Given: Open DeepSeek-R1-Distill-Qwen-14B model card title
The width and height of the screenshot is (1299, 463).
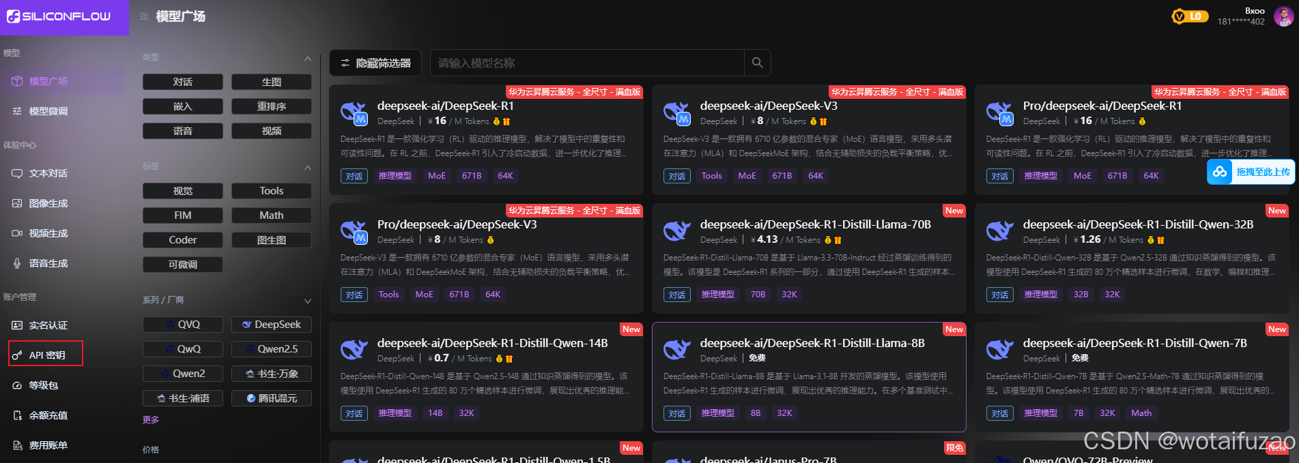Looking at the screenshot, I should pyautogui.click(x=493, y=343).
